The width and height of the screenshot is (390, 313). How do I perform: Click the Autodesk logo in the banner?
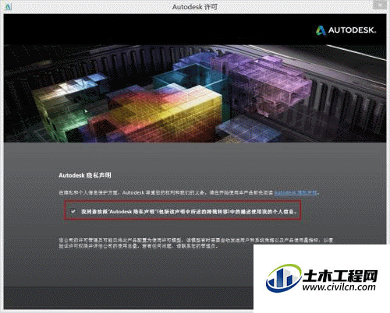tap(346, 30)
